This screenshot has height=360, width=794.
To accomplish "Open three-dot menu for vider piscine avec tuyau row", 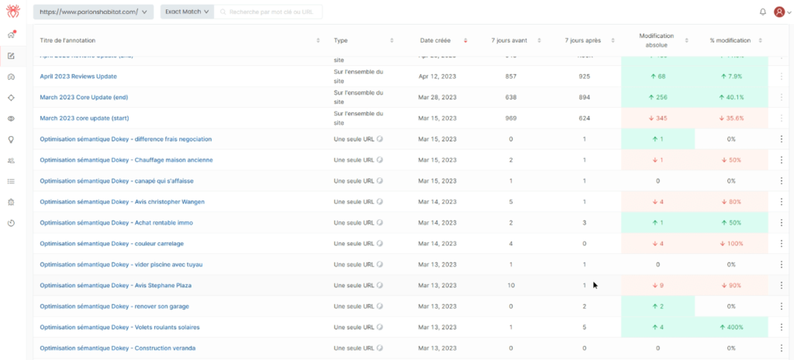I will pos(782,265).
